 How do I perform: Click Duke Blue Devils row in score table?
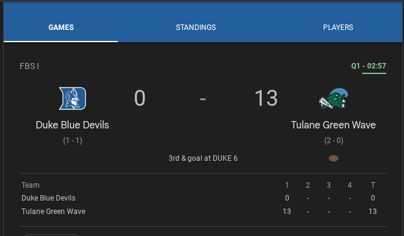(x=203, y=198)
